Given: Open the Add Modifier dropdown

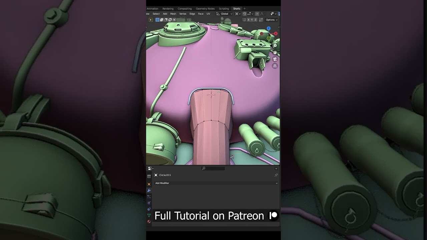Looking at the screenshot, I should pos(216,183).
